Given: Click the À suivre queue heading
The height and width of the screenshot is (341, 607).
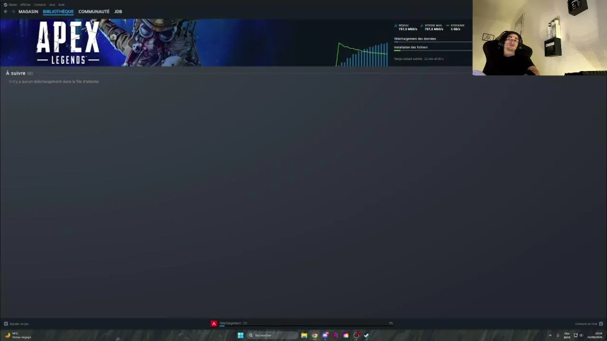Looking at the screenshot, I should point(19,73).
